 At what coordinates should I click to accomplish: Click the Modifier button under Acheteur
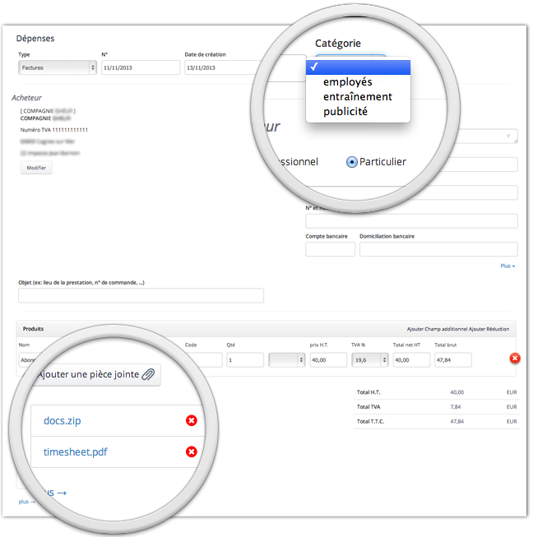click(36, 168)
